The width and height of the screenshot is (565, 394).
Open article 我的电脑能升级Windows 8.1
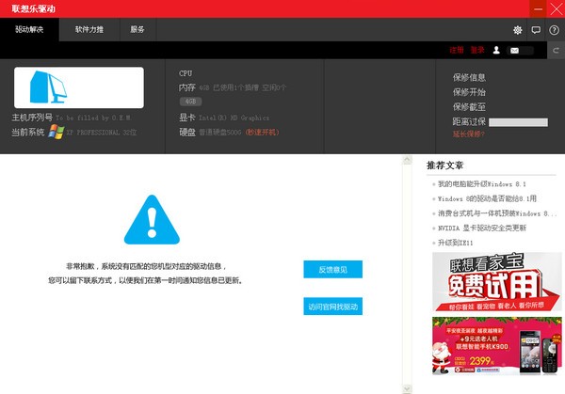pos(481,184)
